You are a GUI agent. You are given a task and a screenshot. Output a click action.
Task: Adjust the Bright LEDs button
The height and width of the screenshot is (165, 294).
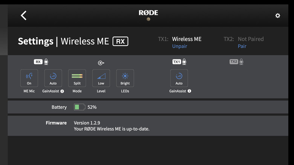coord(125,78)
